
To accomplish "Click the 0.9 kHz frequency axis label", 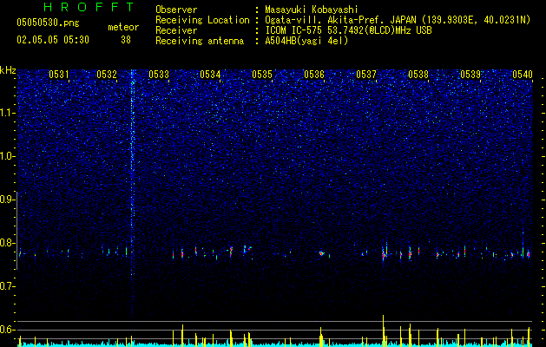I will point(8,200).
